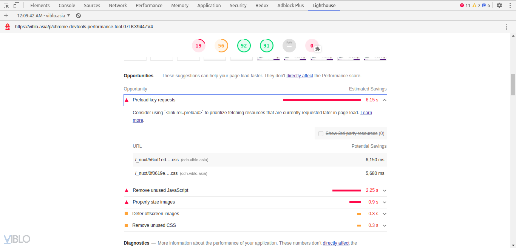Collapse the Preload key requests audit
This screenshot has height=248, width=516.
click(384, 100)
